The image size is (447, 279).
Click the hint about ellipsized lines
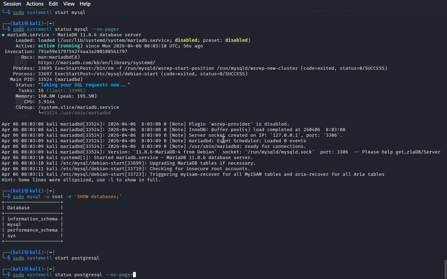[x=81, y=180]
